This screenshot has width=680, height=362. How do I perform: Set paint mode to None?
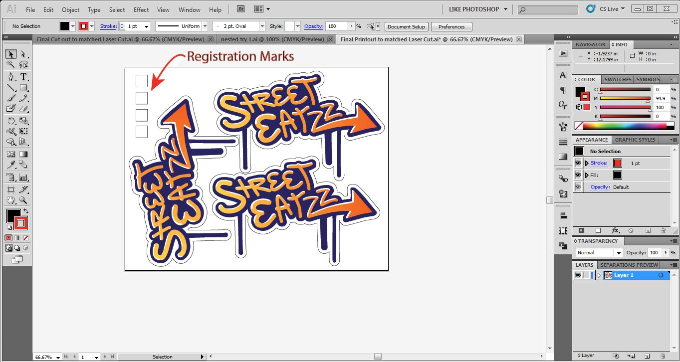[25, 238]
